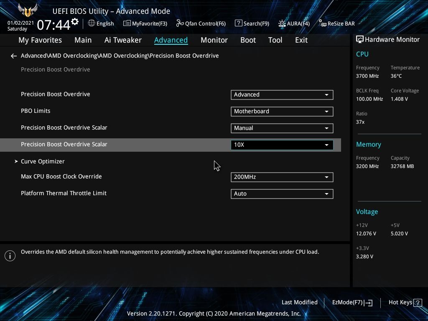Click the EzMode exit arrow icon
428x321 pixels.
pyautogui.click(x=368, y=303)
